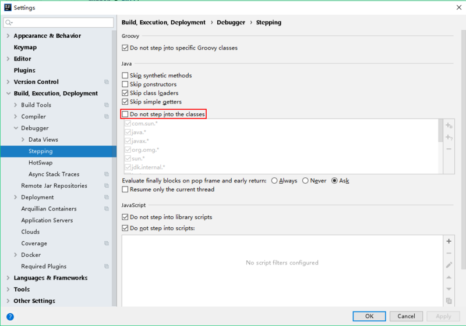The height and width of the screenshot is (326, 466).
Task: Open help with the question mark icon
Action: tap(10, 317)
